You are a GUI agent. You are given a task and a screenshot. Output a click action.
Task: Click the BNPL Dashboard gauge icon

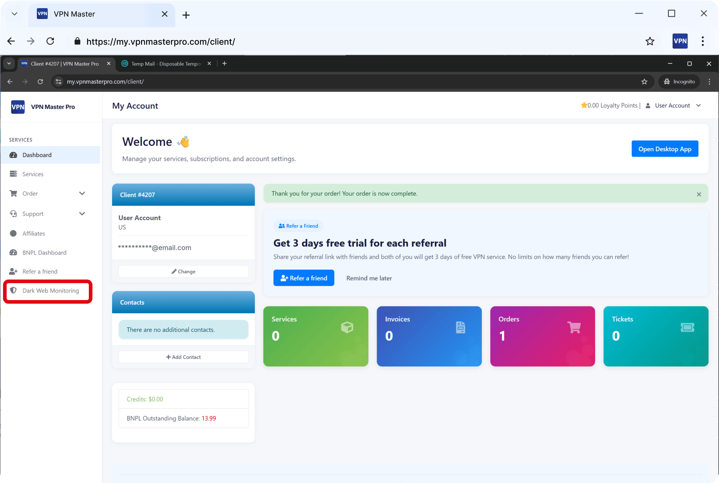[x=13, y=253]
